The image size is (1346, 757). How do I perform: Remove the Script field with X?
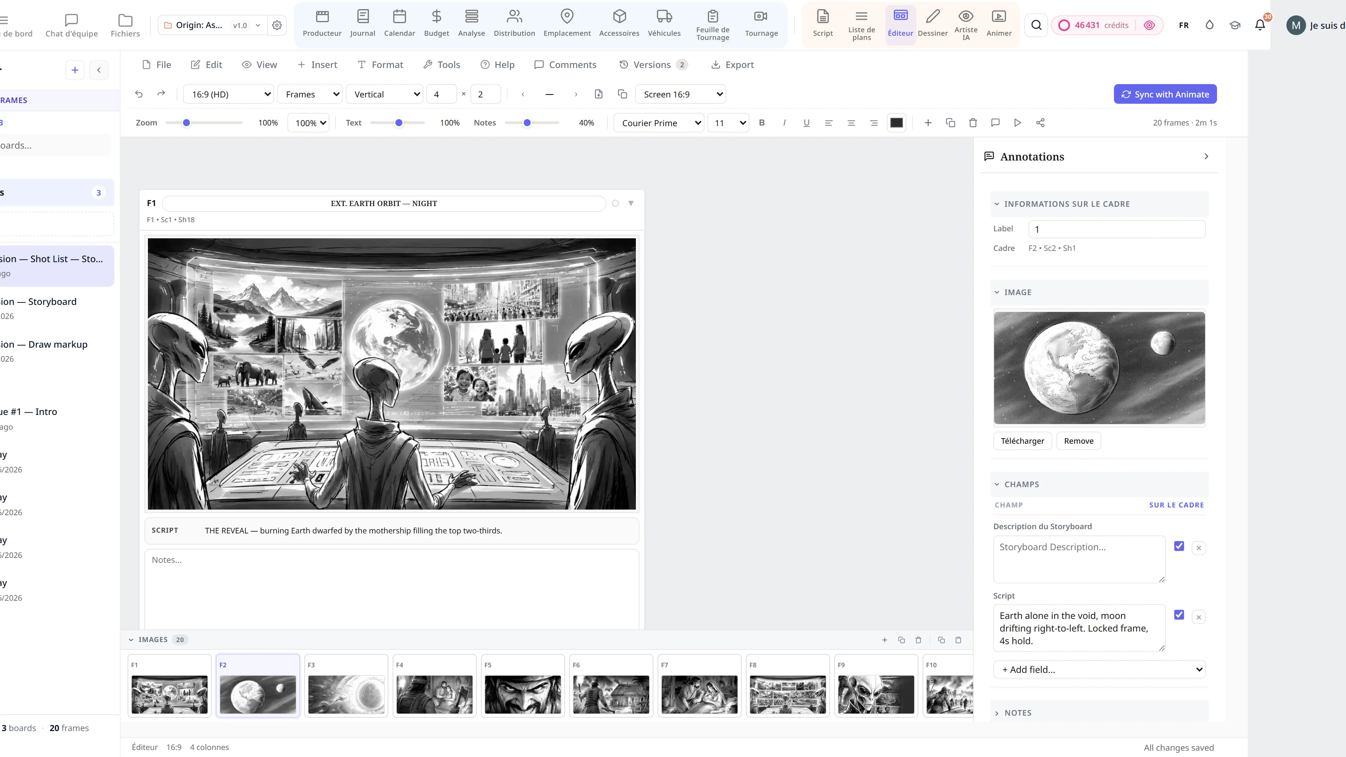[1199, 617]
